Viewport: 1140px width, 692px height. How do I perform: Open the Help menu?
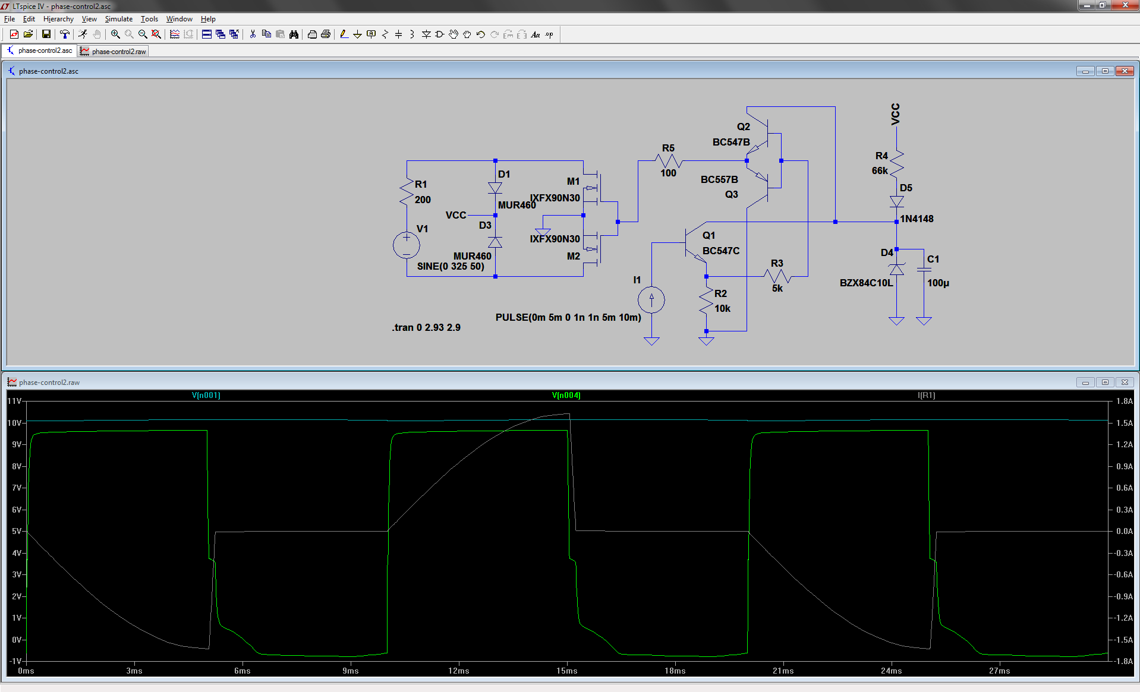coord(208,19)
